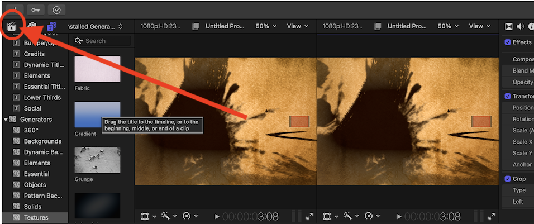Select the Social titles category
This screenshot has height=224, width=534.
(35, 108)
